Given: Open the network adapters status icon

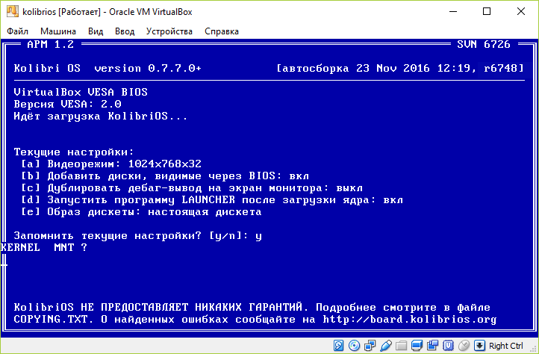Looking at the screenshot, I should point(370,346).
